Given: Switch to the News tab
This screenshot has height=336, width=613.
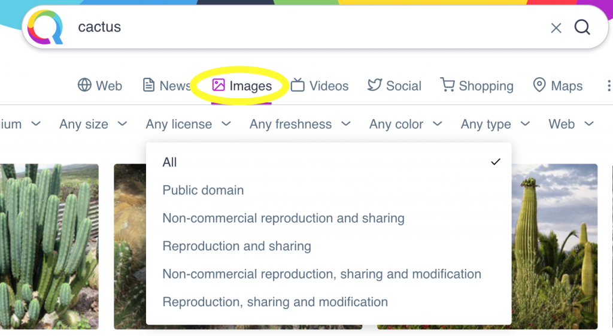Looking at the screenshot, I should click(166, 86).
